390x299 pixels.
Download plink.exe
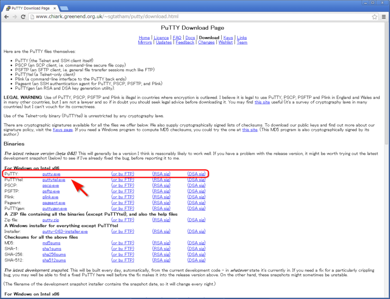pyautogui.click(x=50, y=197)
